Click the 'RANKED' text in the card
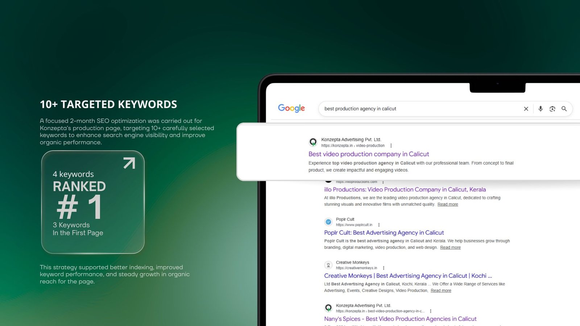 pyautogui.click(x=79, y=187)
